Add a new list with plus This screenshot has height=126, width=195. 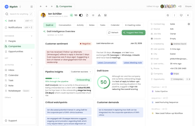(32, 58)
